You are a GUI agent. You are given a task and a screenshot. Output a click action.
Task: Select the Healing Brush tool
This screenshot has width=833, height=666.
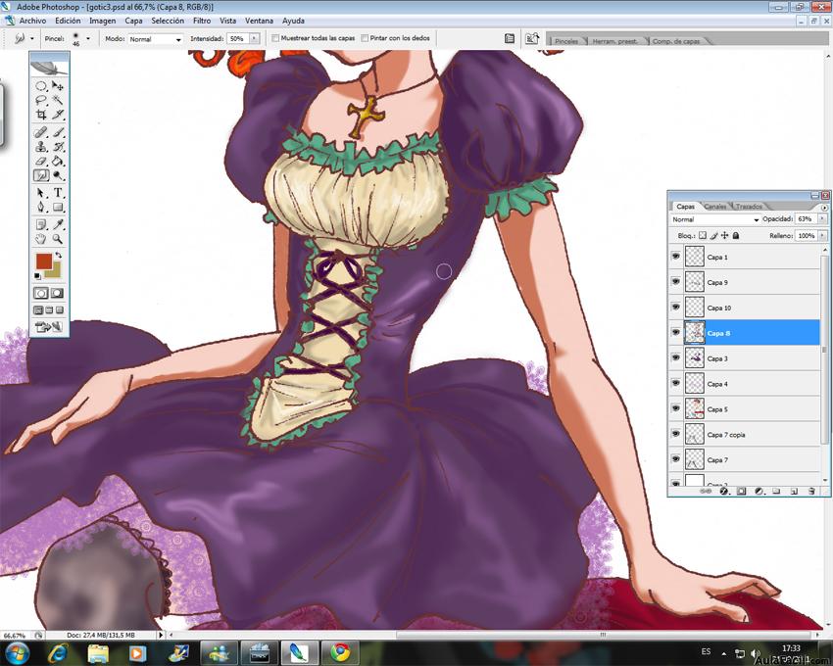coord(41,131)
